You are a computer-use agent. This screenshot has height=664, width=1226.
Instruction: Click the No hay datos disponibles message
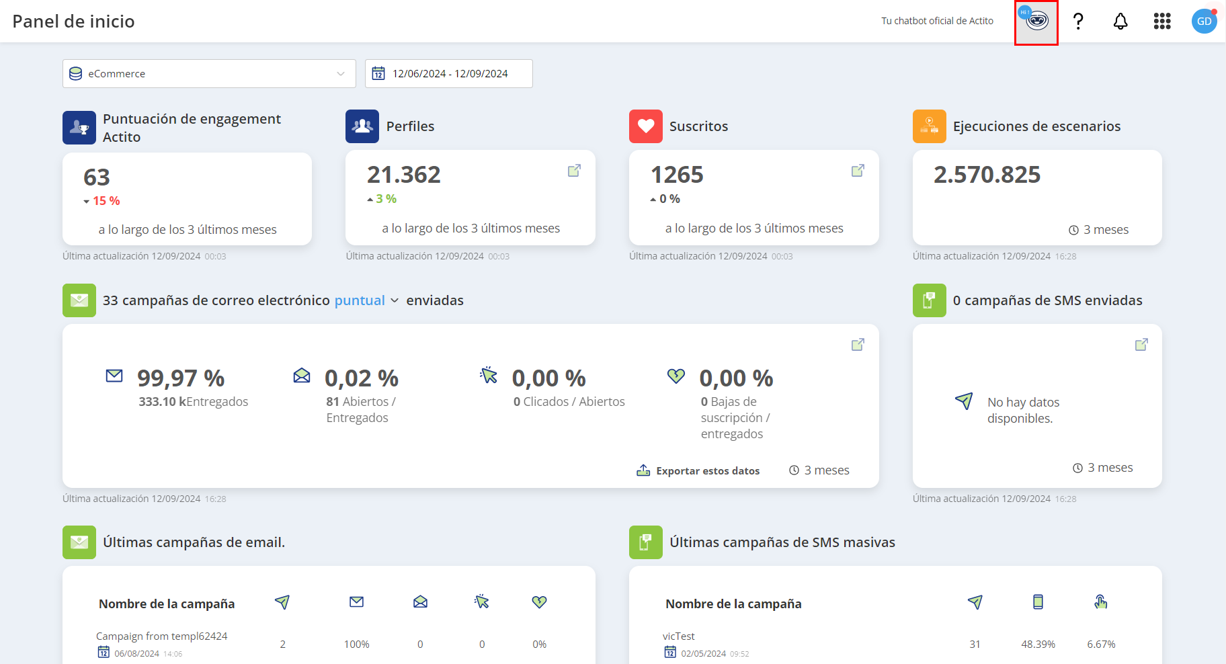tap(1023, 410)
